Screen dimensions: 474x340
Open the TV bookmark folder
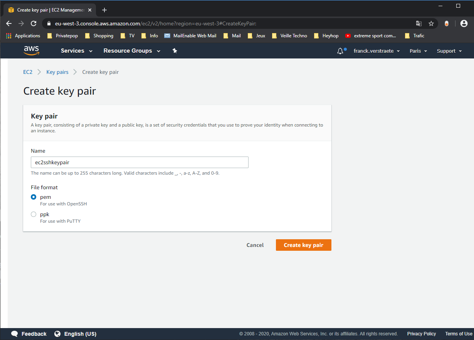(127, 36)
